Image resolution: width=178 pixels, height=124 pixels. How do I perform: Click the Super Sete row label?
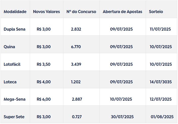pyautogui.click(x=14, y=117)
